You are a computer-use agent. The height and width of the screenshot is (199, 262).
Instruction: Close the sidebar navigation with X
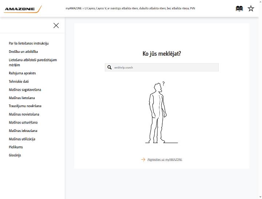click(x=56, y=26)
